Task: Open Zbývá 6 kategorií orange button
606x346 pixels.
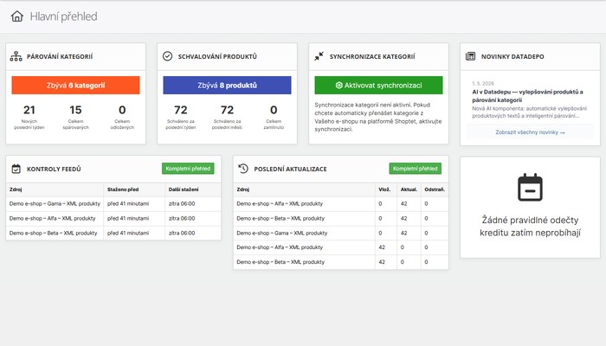Action: click(76, 86)
